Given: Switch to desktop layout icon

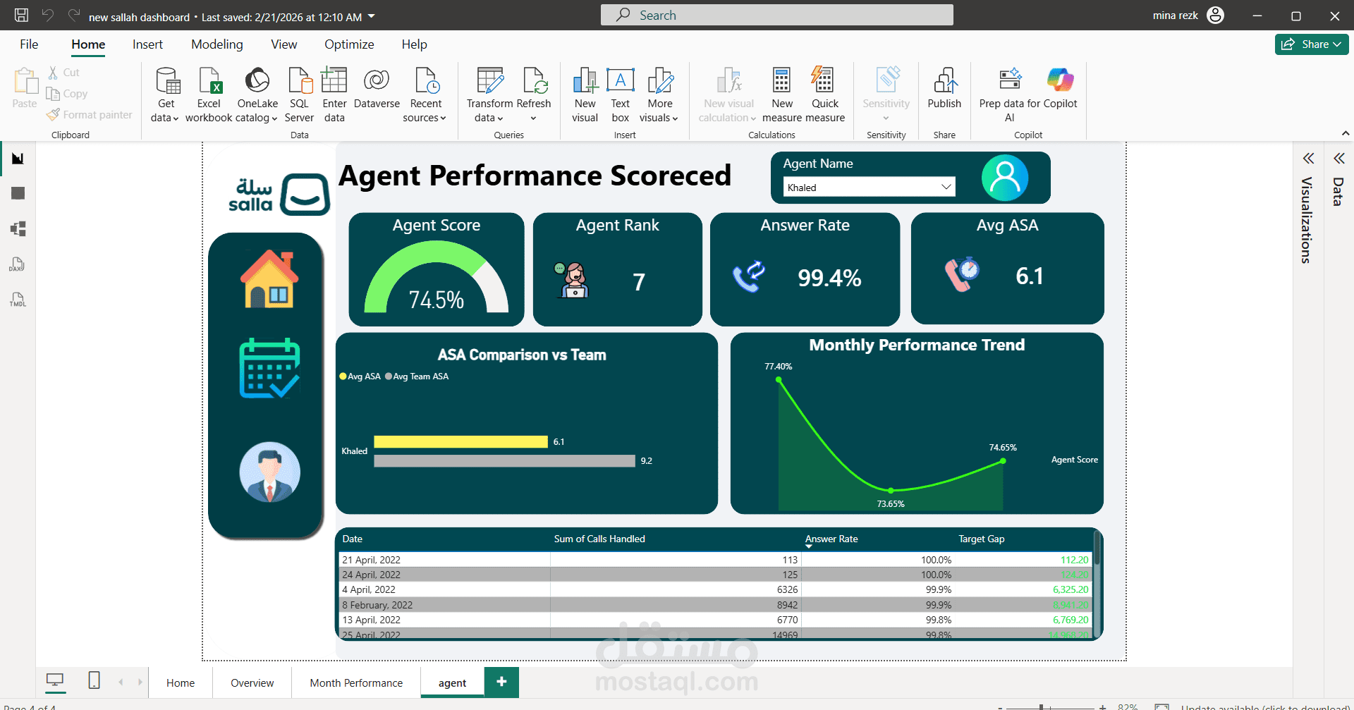Looking at the screenshot, I should click(55, 680).
